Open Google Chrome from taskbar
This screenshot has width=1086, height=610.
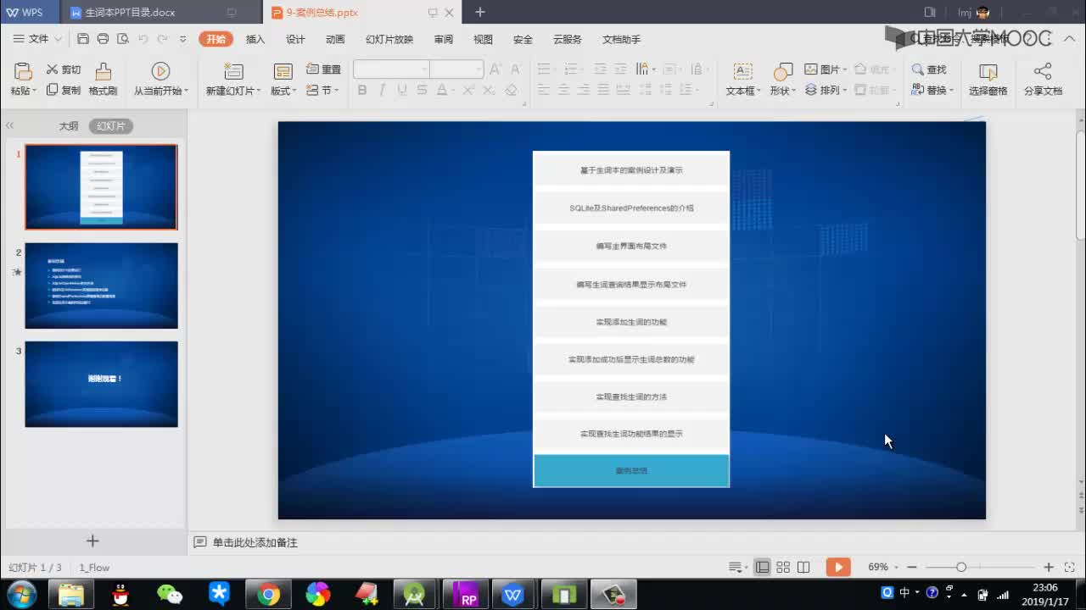point(269,595)
